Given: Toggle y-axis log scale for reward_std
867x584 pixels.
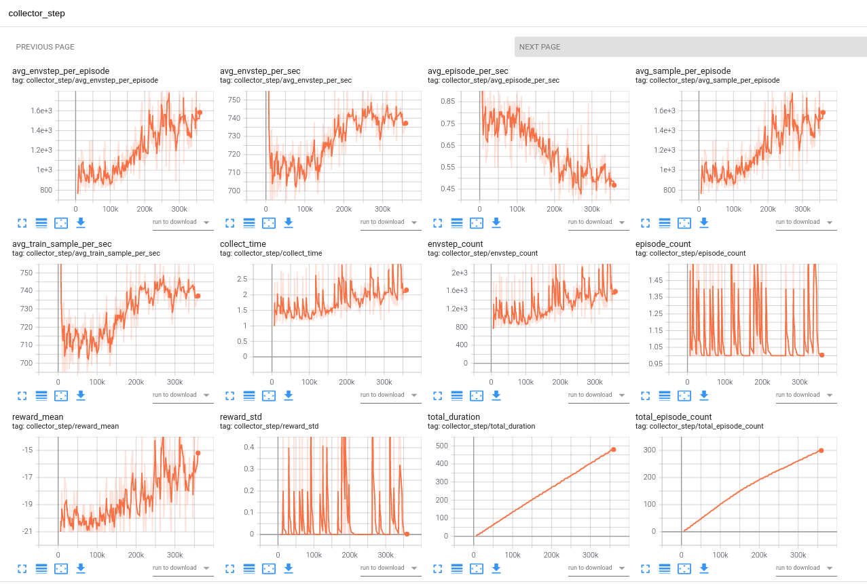Looking at the screenshot, I should [249, 568].
